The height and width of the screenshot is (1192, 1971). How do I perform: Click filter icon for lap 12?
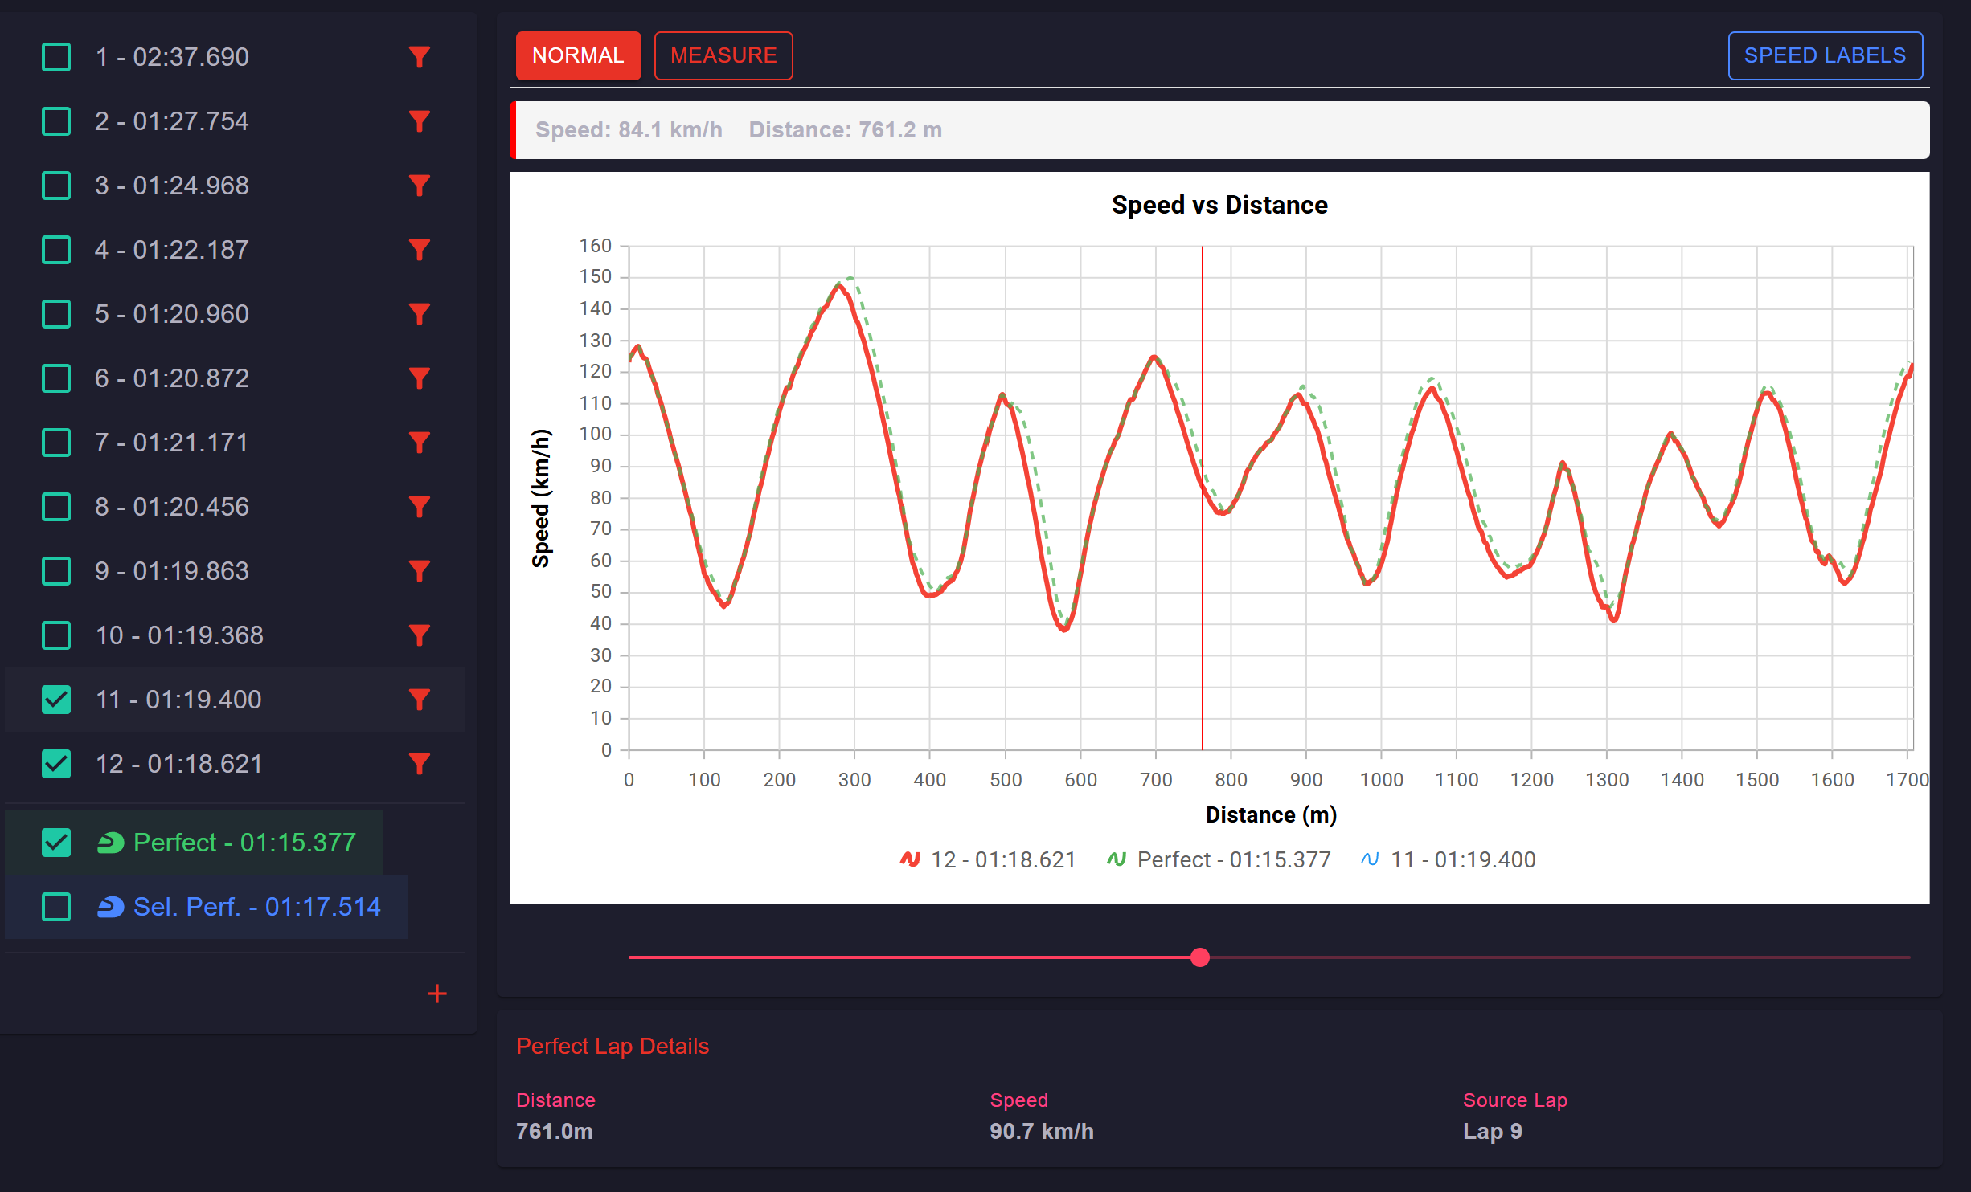(419, 764)
